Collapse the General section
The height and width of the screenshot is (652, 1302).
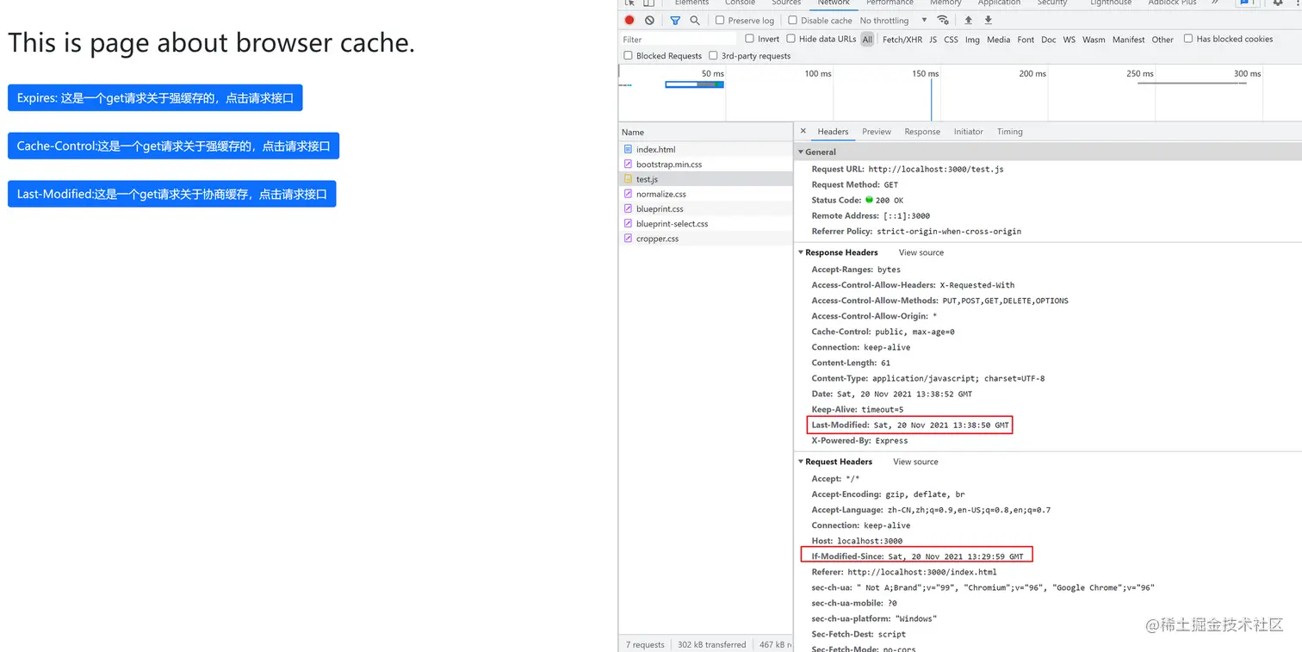coord(801,152)
